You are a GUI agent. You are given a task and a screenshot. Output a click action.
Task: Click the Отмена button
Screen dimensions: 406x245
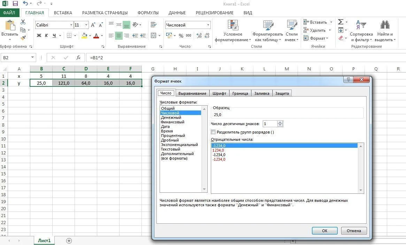point(354,231)
